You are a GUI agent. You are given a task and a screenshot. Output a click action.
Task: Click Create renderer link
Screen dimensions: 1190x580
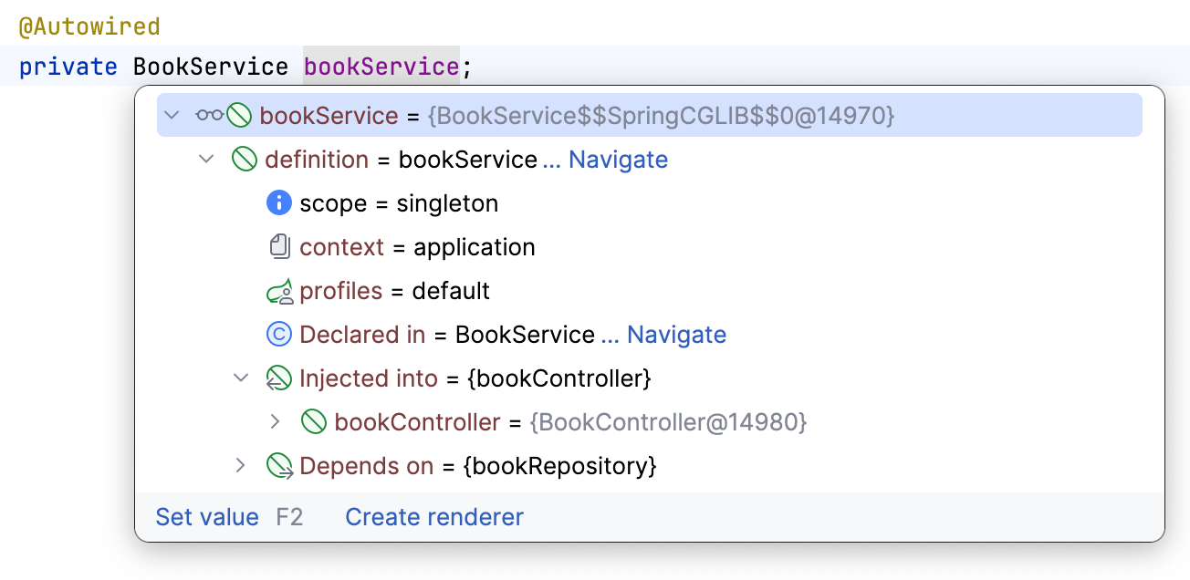434,517
